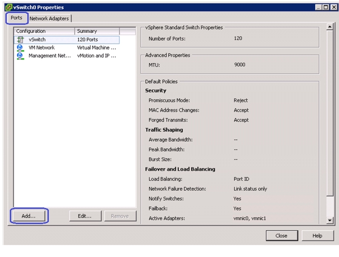Click the Forged Transmits value Accept

click(x=241, y=120)
